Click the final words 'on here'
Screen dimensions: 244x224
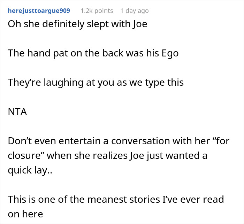(25, 214)
